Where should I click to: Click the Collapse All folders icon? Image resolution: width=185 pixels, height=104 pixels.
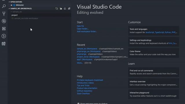pos(69,9)
